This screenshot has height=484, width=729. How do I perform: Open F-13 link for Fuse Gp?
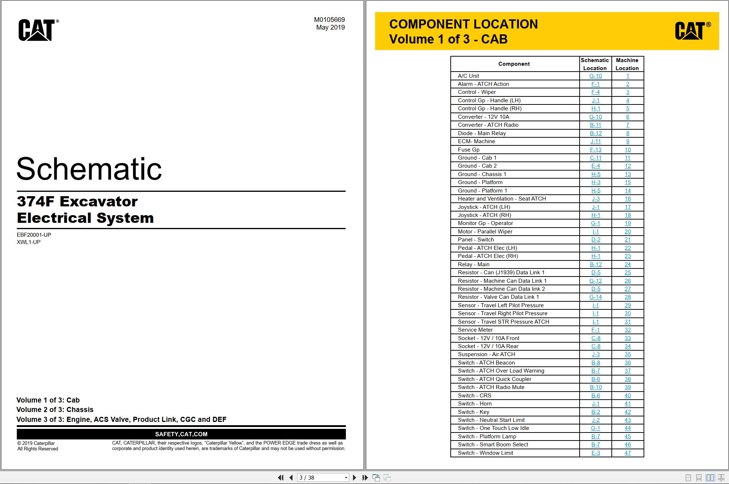click(x=596, y=150)
